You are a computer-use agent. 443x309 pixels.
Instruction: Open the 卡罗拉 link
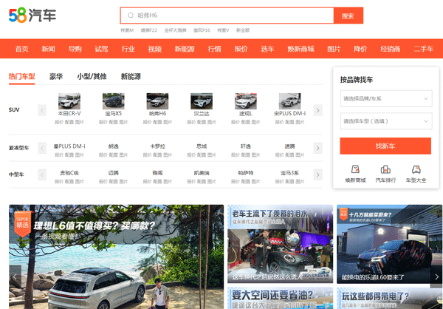click(157, 146)
